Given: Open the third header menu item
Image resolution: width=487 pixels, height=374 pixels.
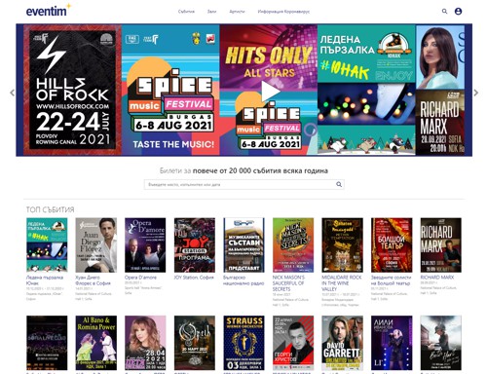Looking at the screenshot, I should 237,12.
